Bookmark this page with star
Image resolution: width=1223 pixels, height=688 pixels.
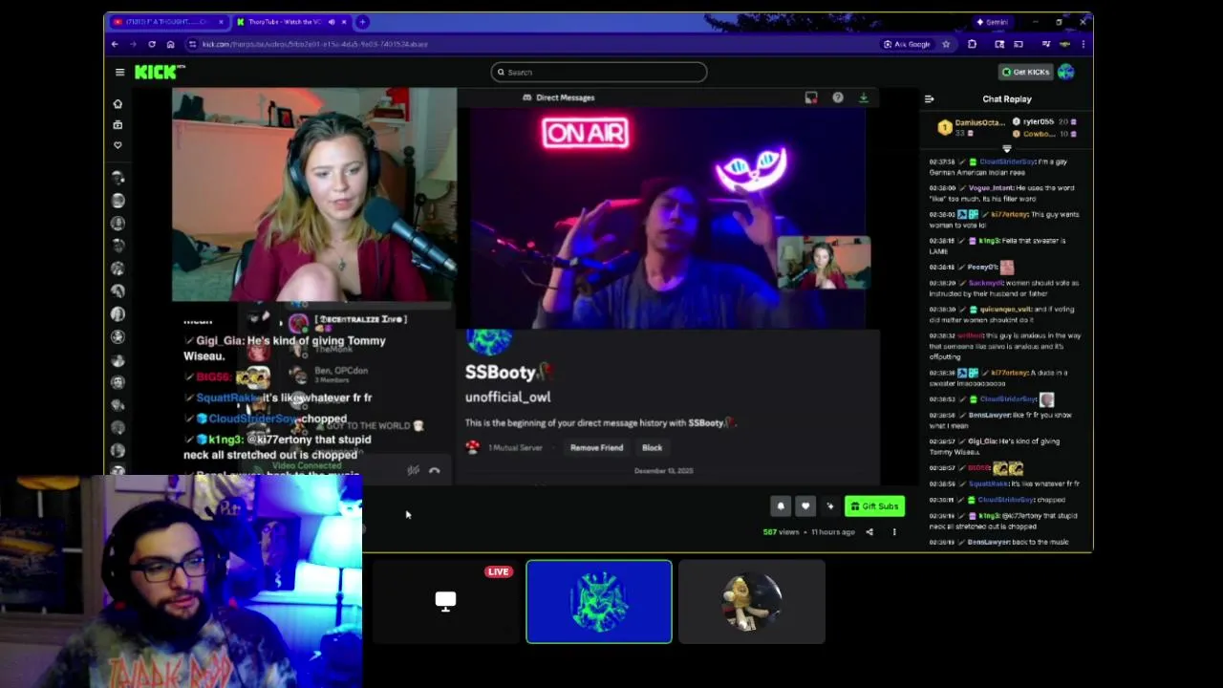(946, 44)
